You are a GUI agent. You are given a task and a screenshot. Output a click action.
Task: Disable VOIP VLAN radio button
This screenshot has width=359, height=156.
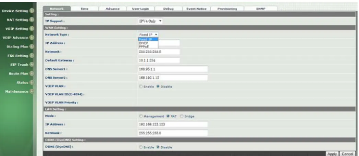(158, 86)
